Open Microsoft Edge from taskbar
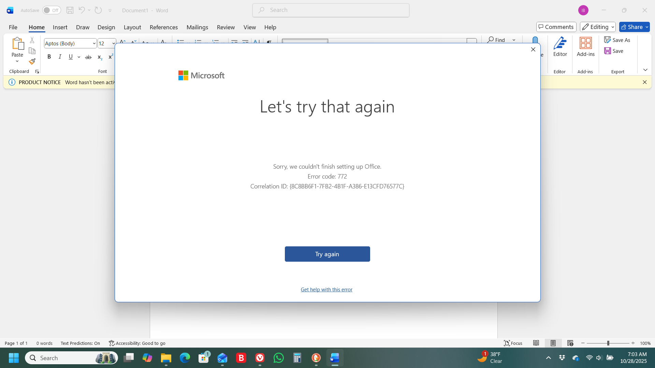This screenshot has width=655, height=368. pos(185,358)
